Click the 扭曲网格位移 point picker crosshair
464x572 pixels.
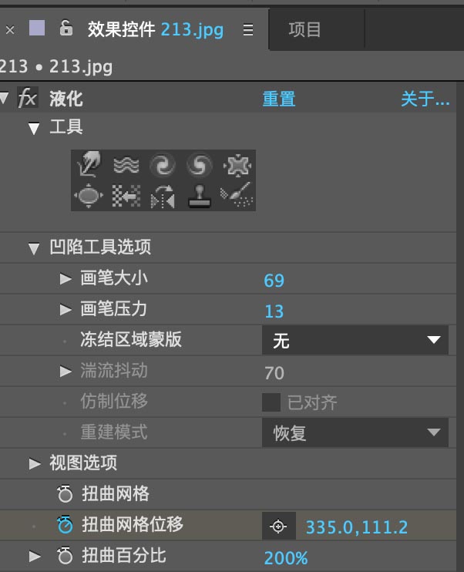pyautogui.click(x=278, y=527)
